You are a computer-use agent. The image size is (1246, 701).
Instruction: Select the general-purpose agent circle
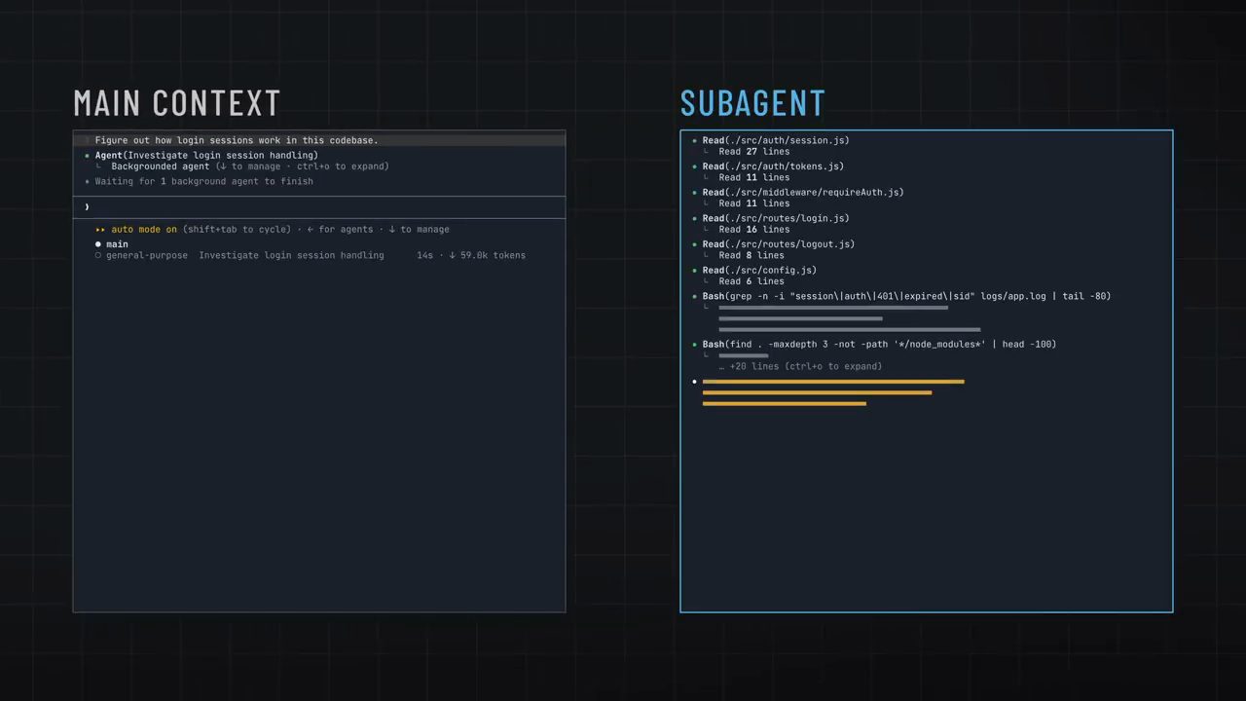[x=98, y=255]
